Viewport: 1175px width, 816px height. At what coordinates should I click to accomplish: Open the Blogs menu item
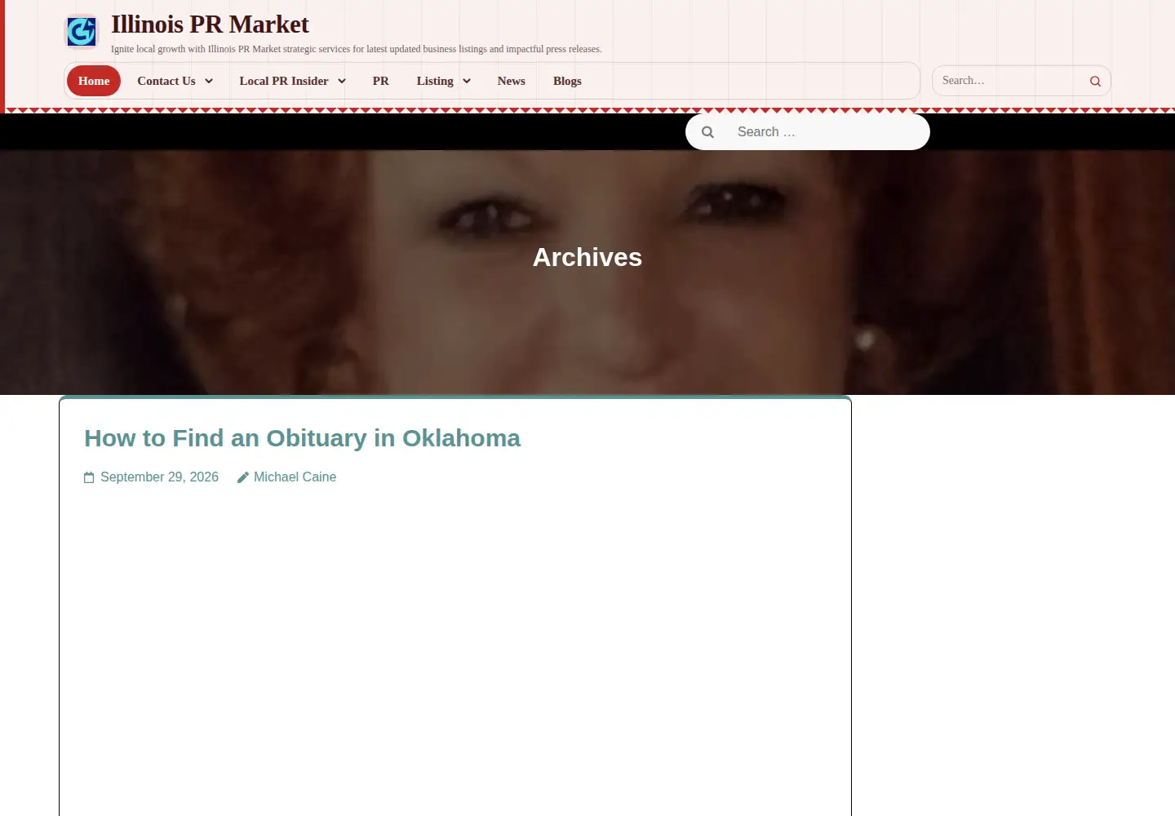click(567, 81)
